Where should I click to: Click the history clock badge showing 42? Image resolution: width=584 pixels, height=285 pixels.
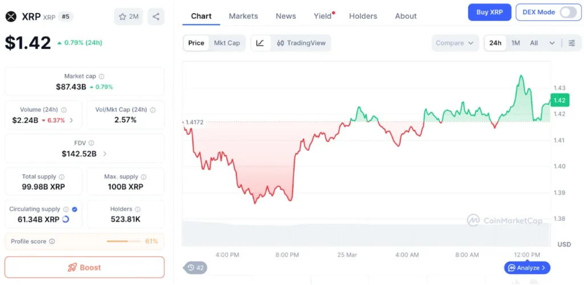tap(195, 267)
